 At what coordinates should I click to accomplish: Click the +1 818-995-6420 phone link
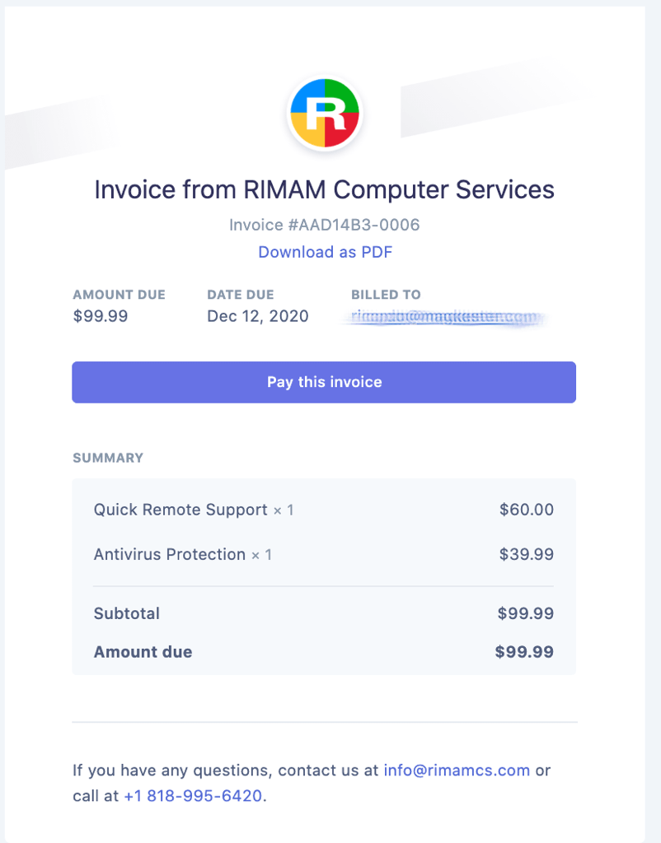(x=193, y=795)
